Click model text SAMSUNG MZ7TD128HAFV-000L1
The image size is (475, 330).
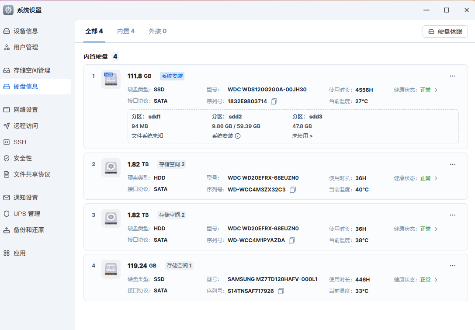click(x=272, y=279)
